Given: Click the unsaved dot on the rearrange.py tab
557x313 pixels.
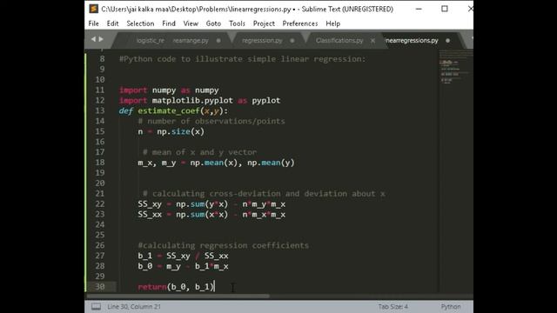Looking at the screenshot, I should pos(218,41).
